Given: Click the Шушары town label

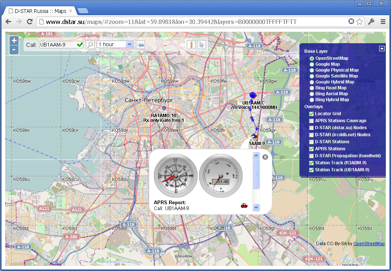Looking at the screenshot, I should pyautogui.click(x=183, y=256).
